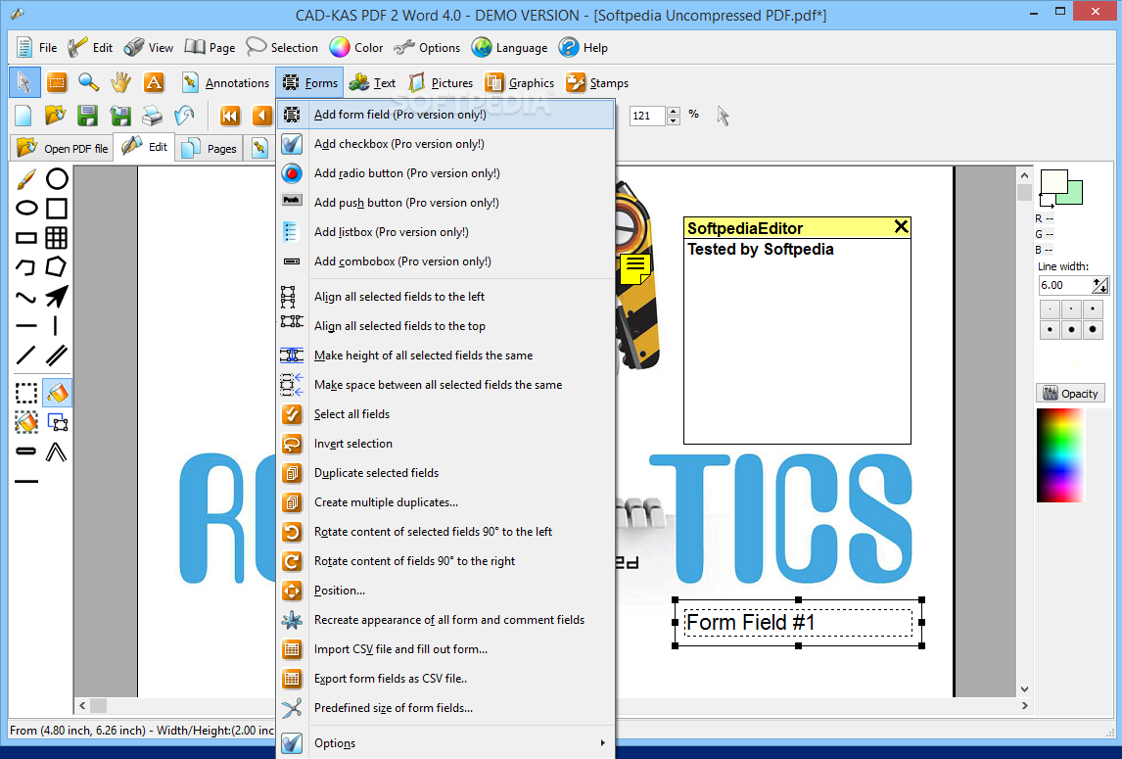The image size is (1122, 759).
Task: Save document with green floppy disk
Action: (x=87, y=115)
